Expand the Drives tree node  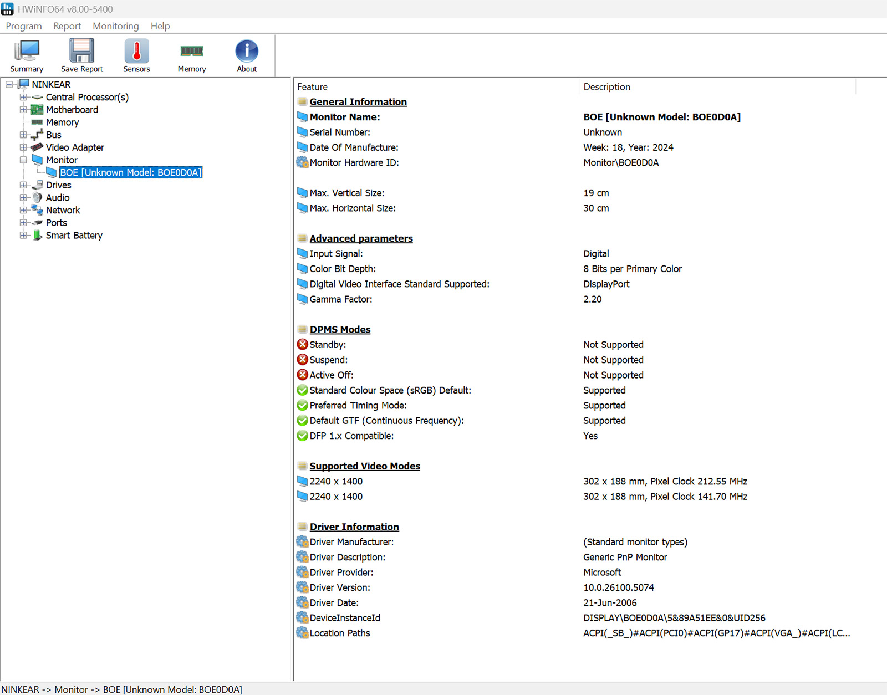coord(23,185)
